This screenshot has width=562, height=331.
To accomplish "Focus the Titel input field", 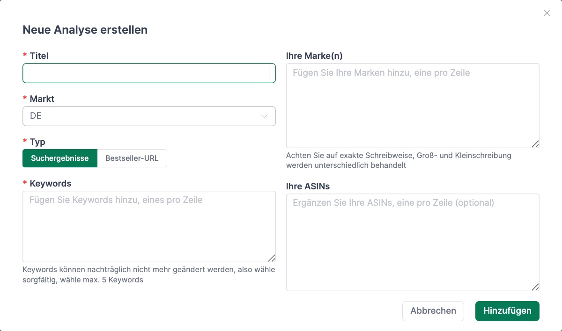I will [x=149, y=73].
